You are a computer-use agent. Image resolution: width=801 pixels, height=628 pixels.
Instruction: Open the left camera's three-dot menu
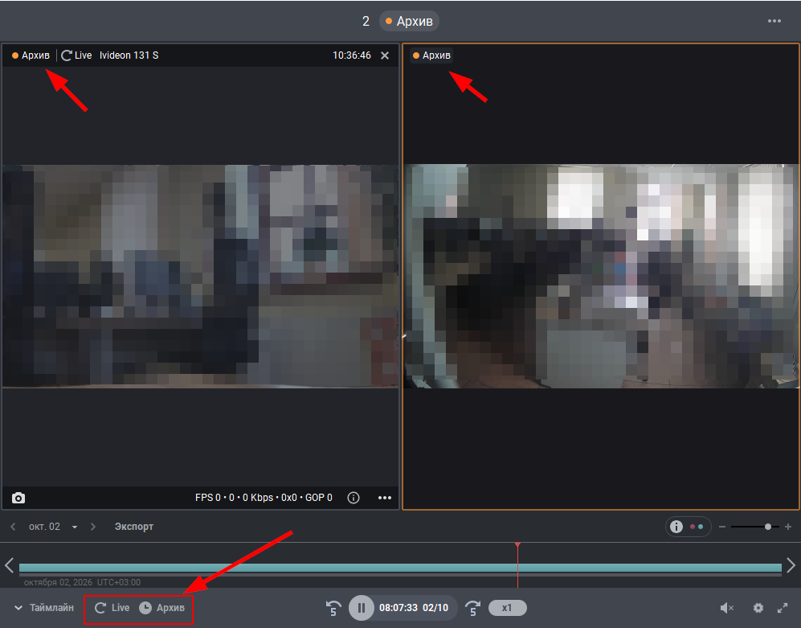point(385,498)
